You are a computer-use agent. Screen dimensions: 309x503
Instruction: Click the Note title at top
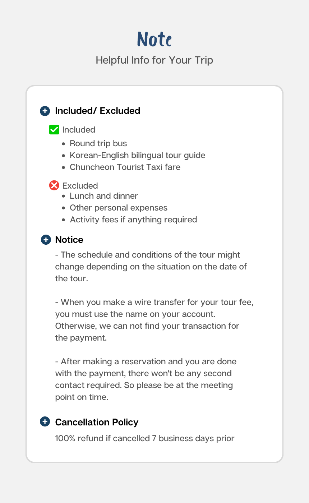[x=154, y=39]
